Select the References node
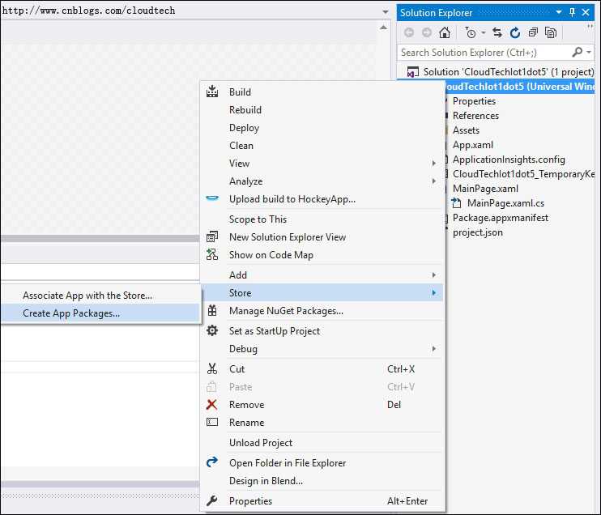Viewport: 601px width, 515px height. tap(475, 116)
